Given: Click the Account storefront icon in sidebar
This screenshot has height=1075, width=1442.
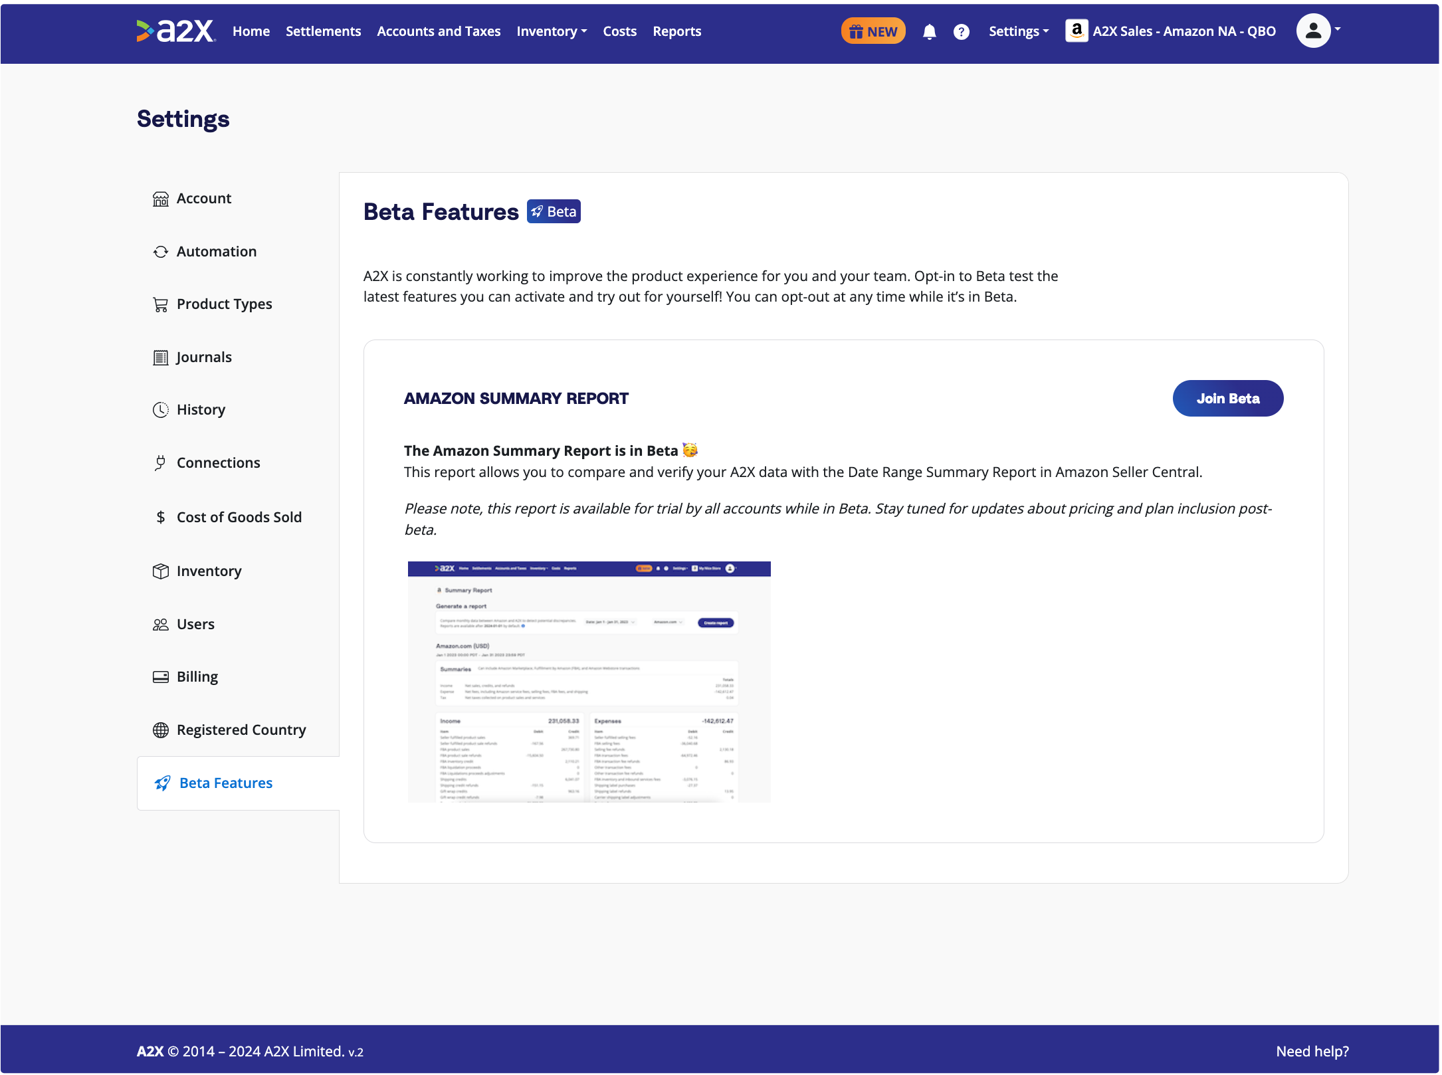Looking at the screenshot, I should (161, 199).
